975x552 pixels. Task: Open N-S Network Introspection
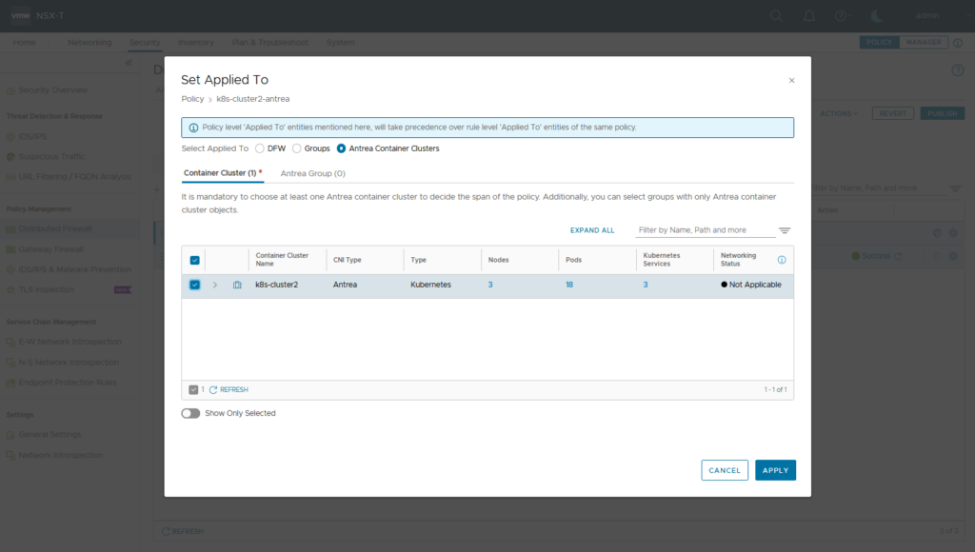click(69, 363)
